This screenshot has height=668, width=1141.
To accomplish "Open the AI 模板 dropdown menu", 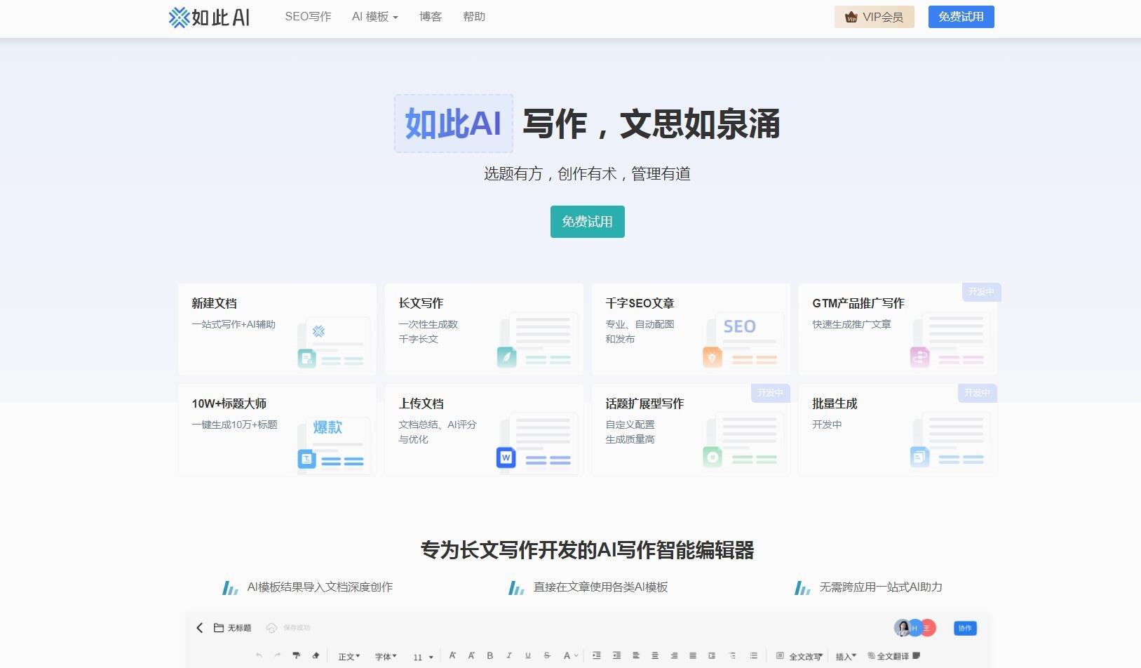I will [374, 16].
